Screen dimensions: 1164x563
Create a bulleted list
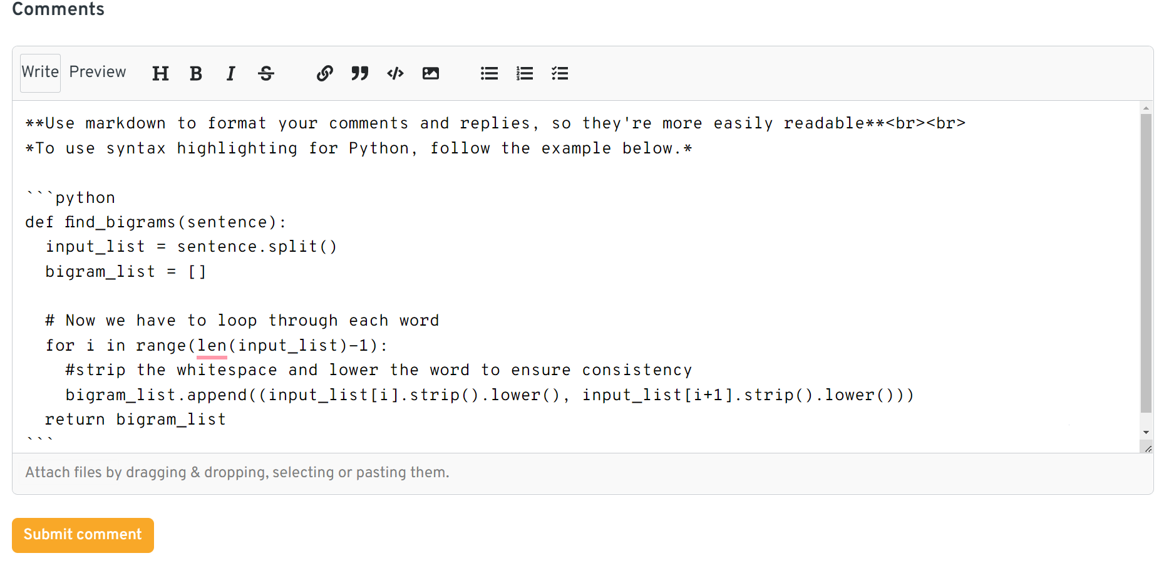click(489, 73)
